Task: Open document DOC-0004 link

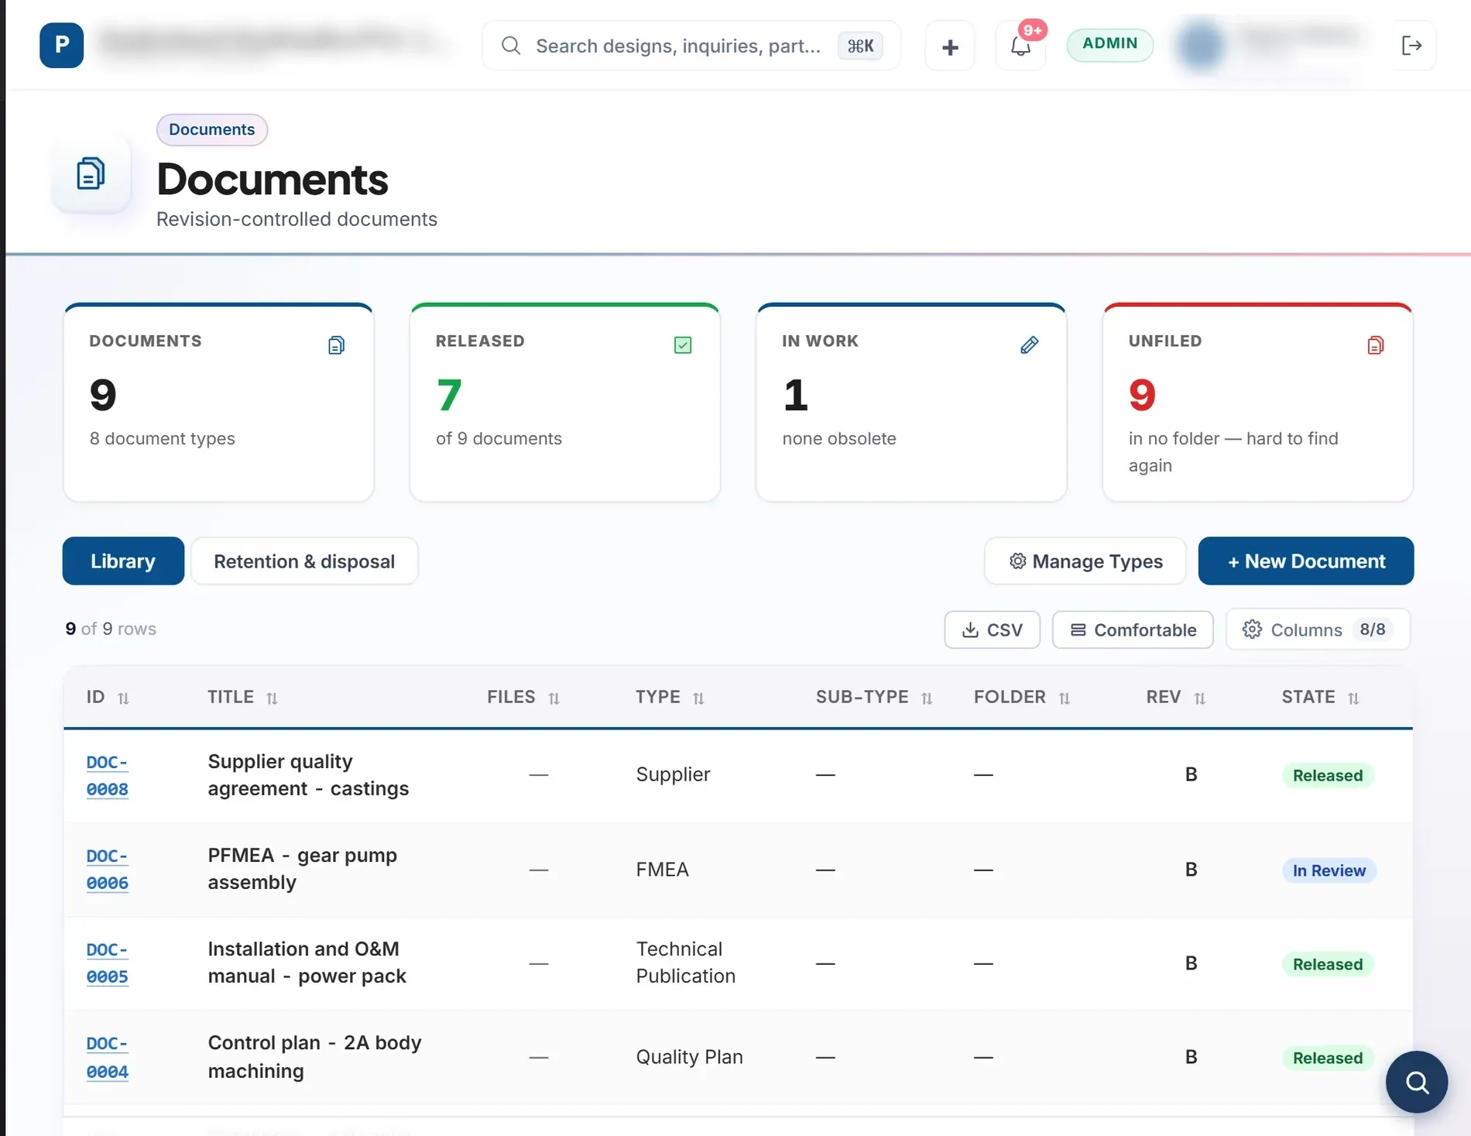Action: pos(108,1057)
